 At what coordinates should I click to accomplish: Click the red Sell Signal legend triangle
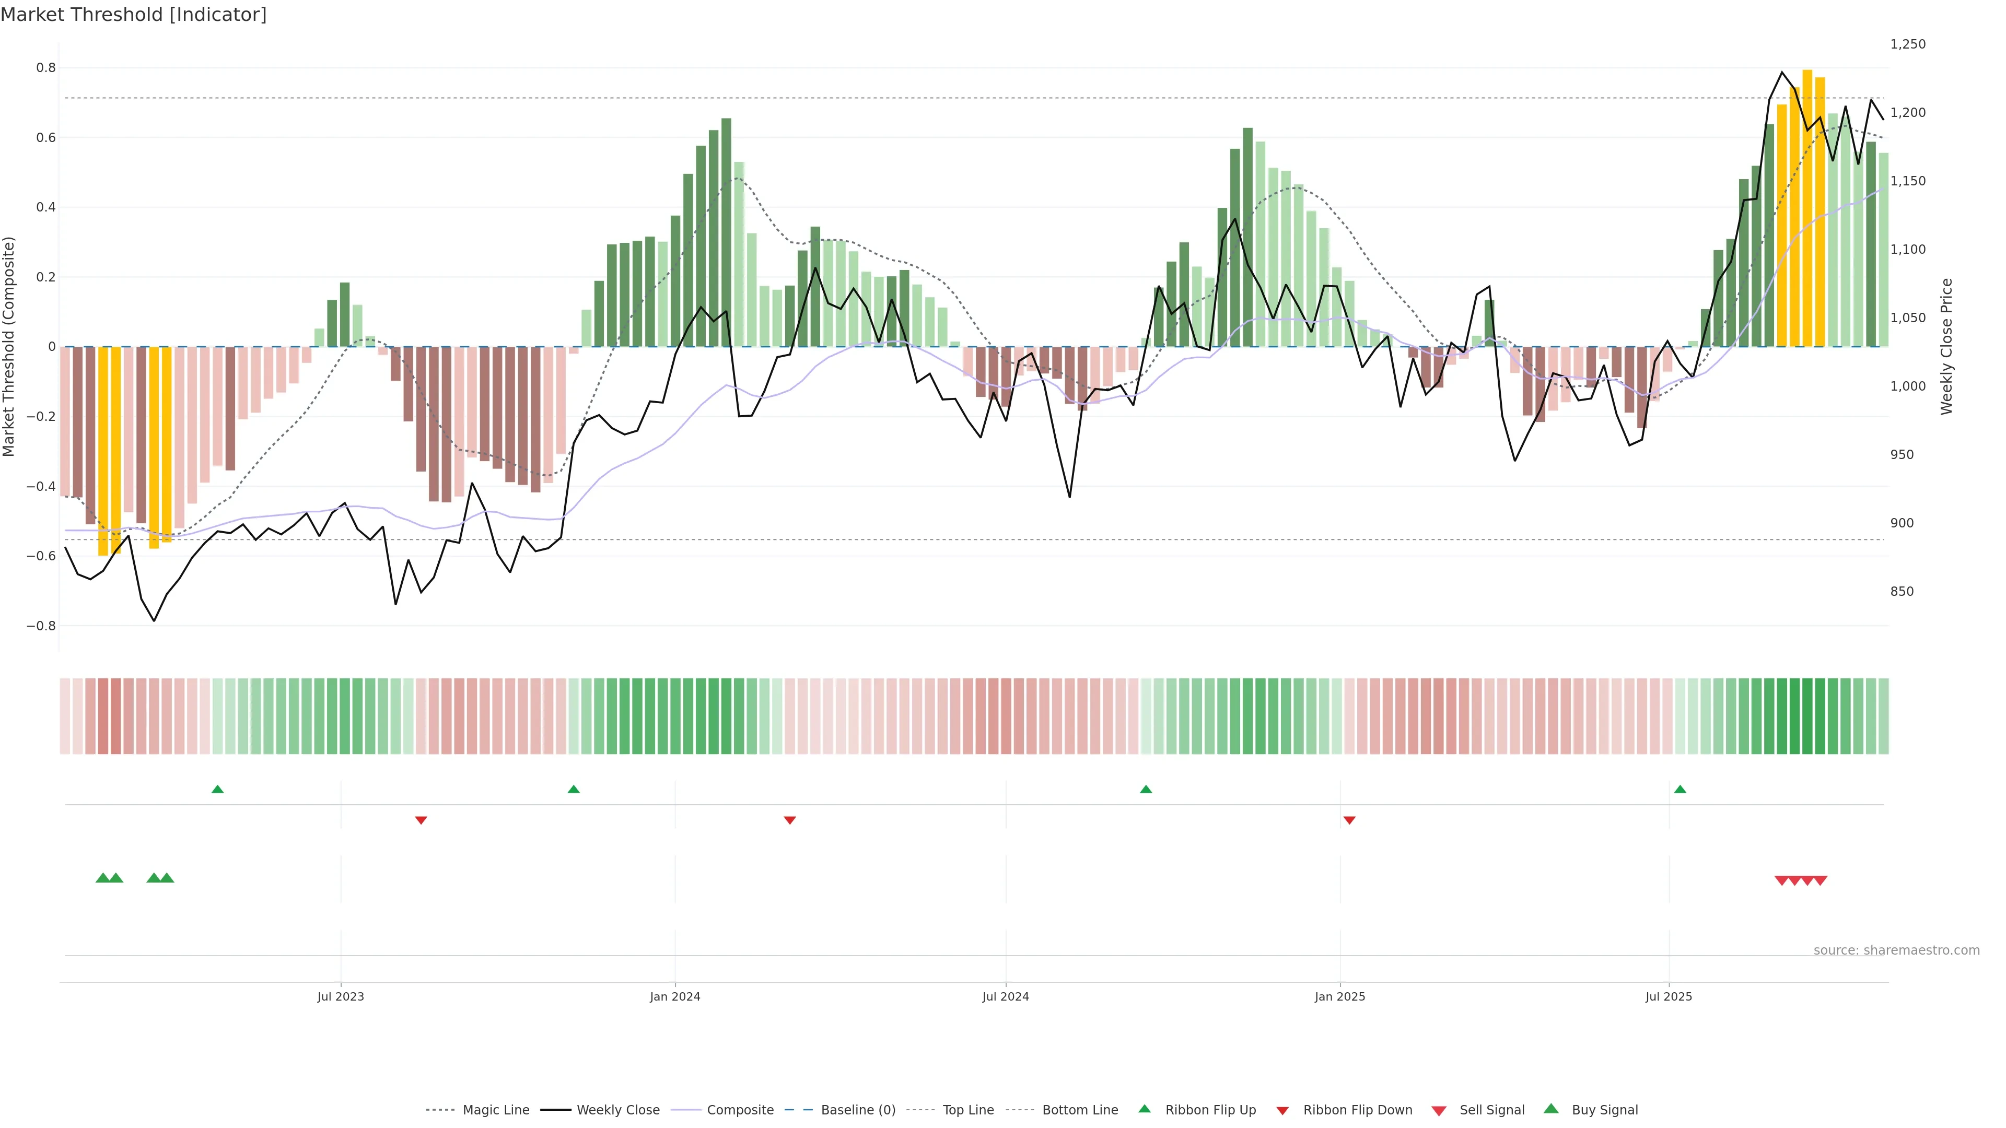click(x=1438, y=1110)
